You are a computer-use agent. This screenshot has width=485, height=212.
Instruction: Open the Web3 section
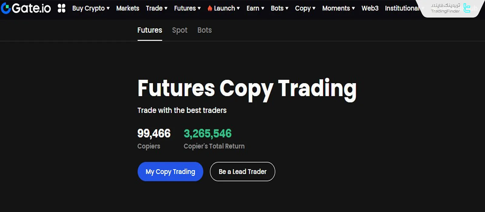coord(370,8)
